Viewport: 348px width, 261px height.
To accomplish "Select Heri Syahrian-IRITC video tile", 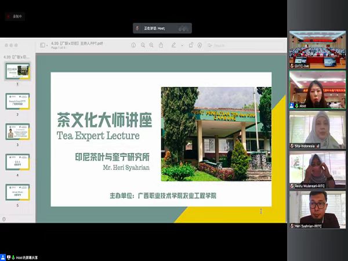I will pos(317,209).
